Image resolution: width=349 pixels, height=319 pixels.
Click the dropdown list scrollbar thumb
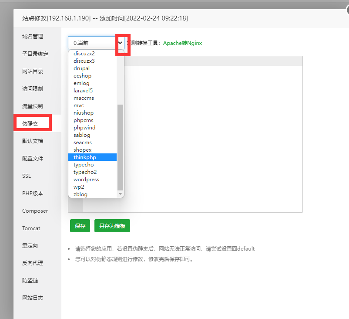point(120,147)
